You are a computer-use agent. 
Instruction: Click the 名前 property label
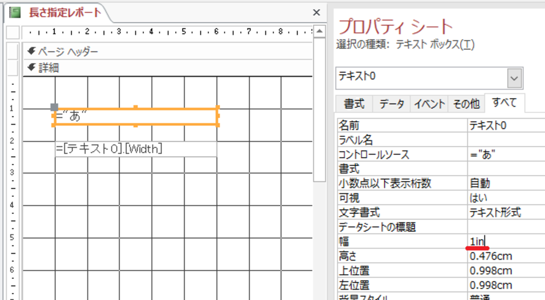349,125
